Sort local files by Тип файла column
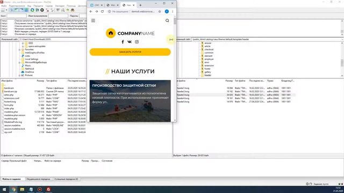Screen dimensions: 344x193 (x=52, y=81)
